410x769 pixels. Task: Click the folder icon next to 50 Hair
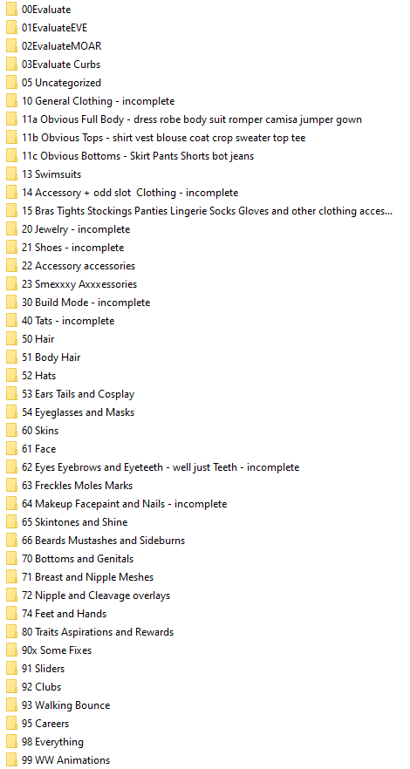tap(11, 339)
